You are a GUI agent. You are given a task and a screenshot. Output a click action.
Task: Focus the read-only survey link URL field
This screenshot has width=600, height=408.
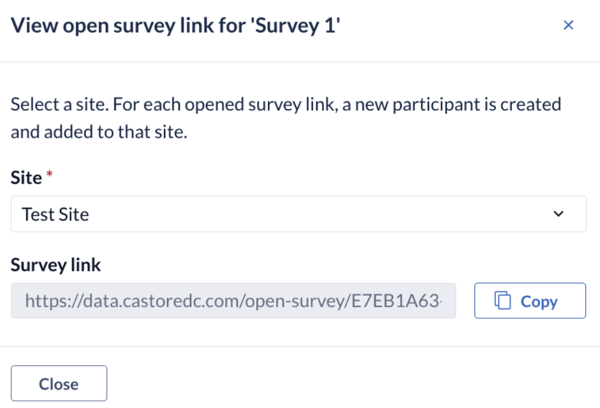pyautogui.click(x=233, y=300)
